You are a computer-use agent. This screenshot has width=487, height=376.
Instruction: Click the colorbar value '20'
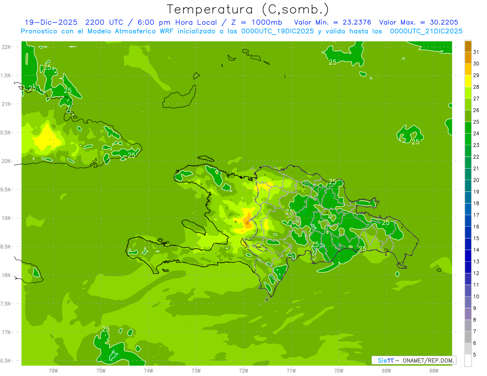pyautogui.click(x=476, y=180)
